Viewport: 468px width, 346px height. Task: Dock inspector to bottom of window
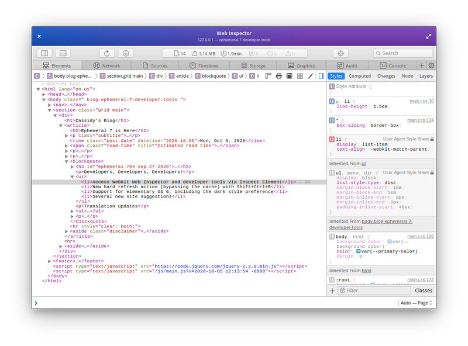[63, 53]
